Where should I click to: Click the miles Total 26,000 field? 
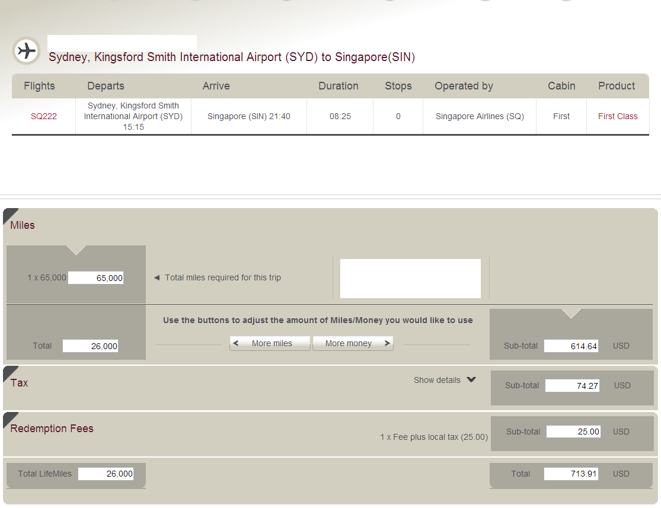point(90,346)
